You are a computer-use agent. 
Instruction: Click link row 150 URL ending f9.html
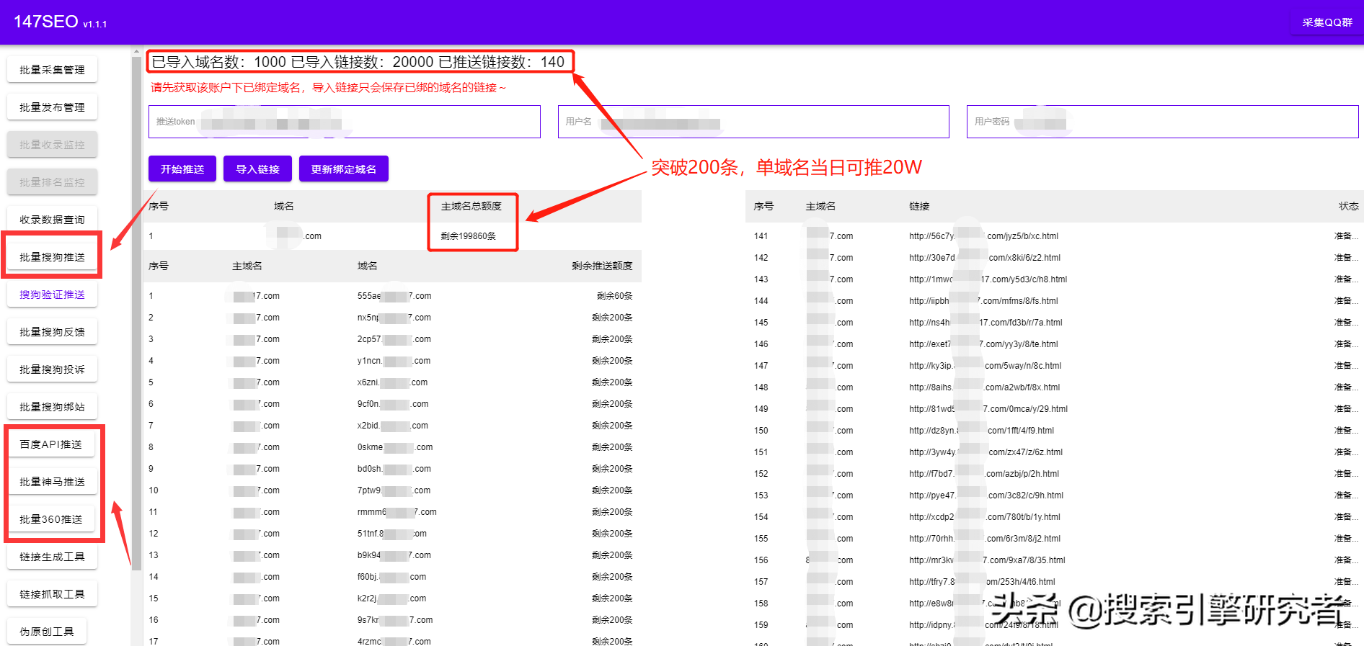[x=981, y=431]
